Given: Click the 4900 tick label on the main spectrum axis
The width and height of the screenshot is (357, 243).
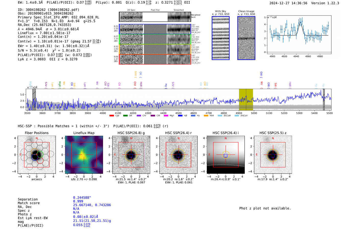Looking at the screenshot, I should pos(239,113).
